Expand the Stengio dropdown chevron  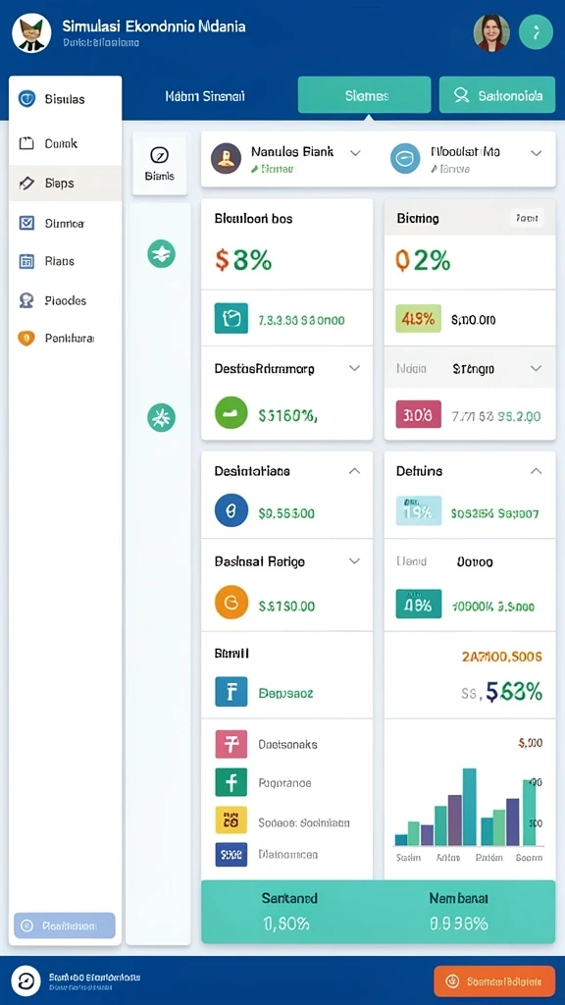537,369
